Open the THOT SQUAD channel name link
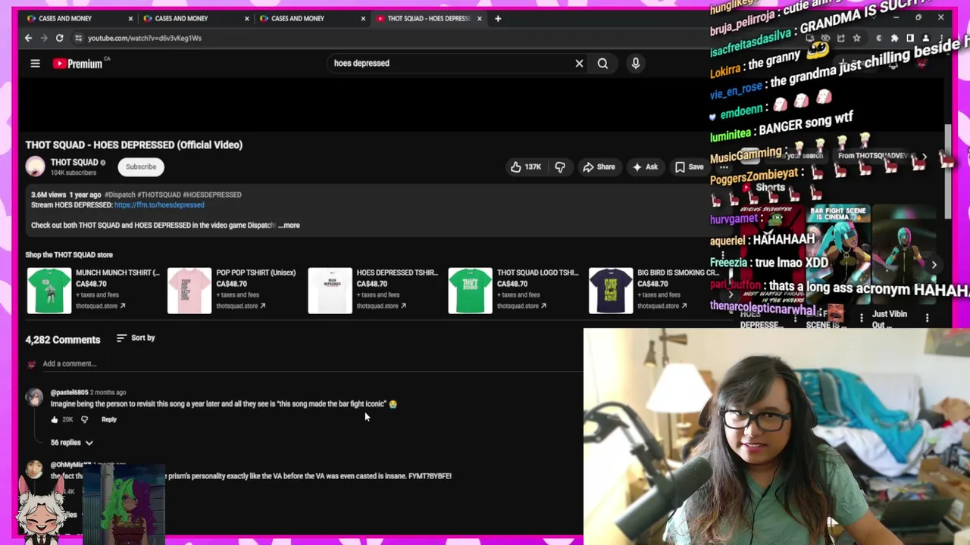The height and width of the screenshot is (545, 970). [x=74, y=162]
